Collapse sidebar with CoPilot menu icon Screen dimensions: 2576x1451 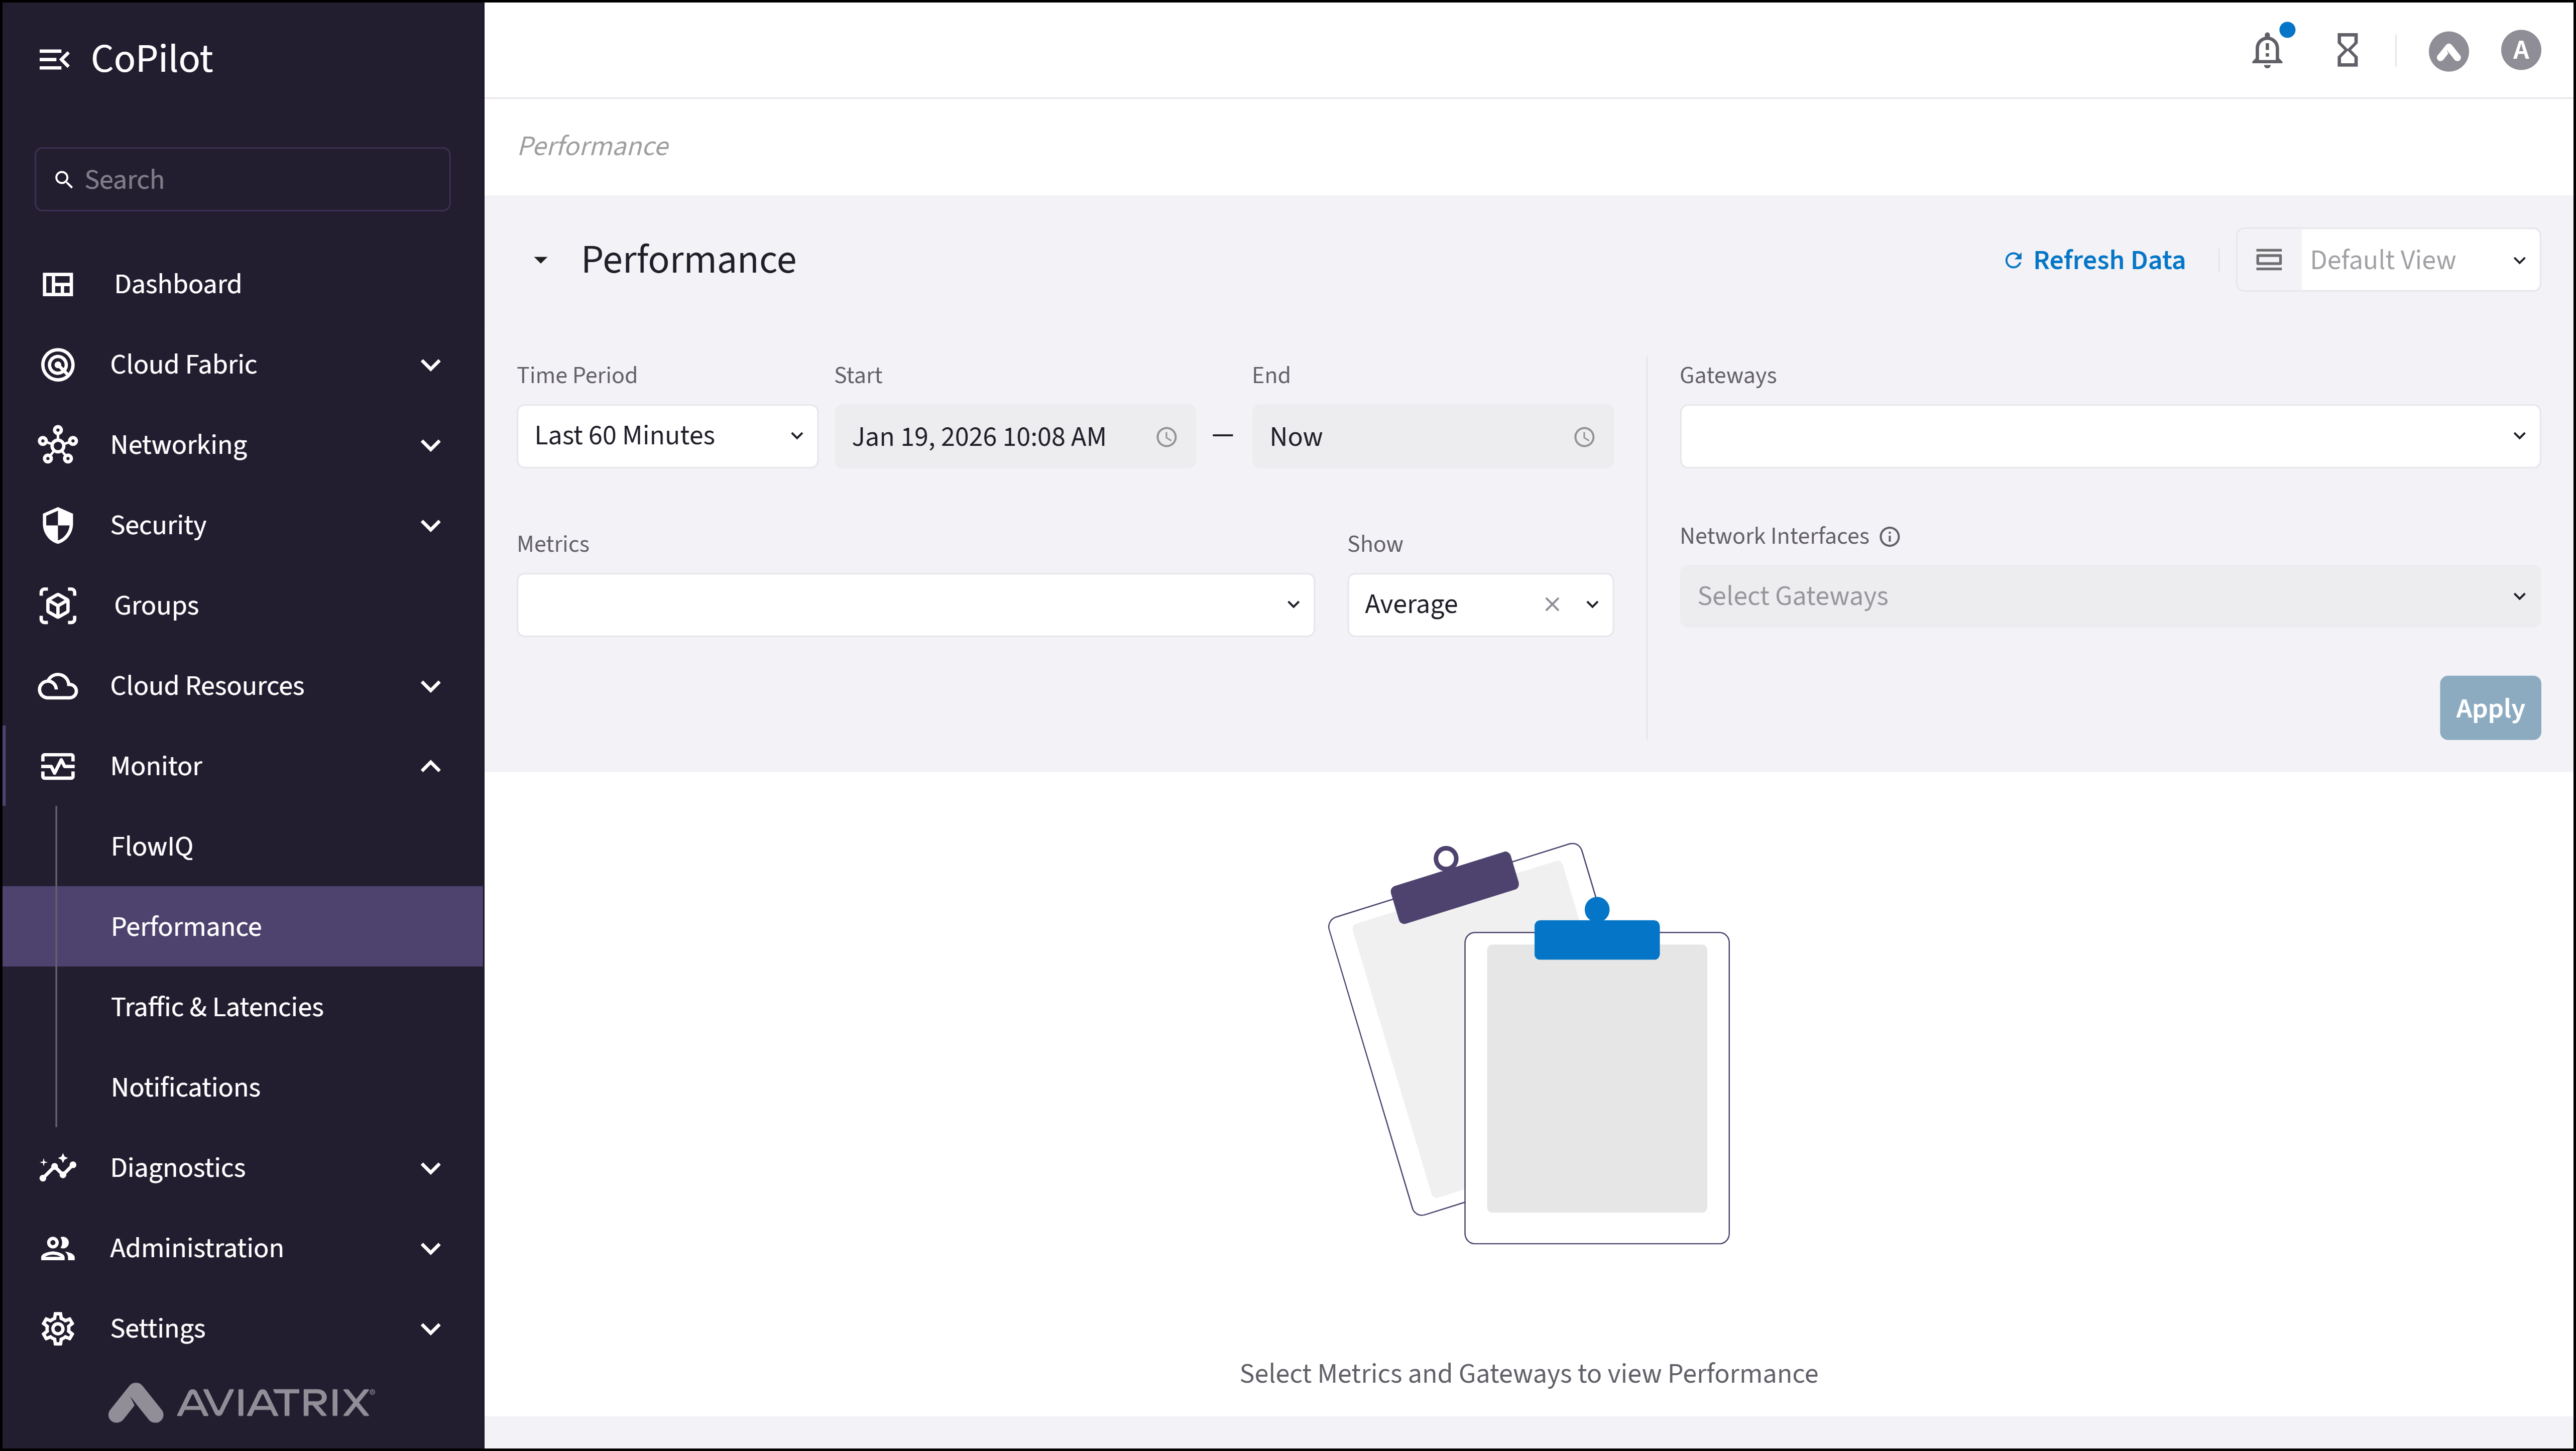click(x=54, y=60)
